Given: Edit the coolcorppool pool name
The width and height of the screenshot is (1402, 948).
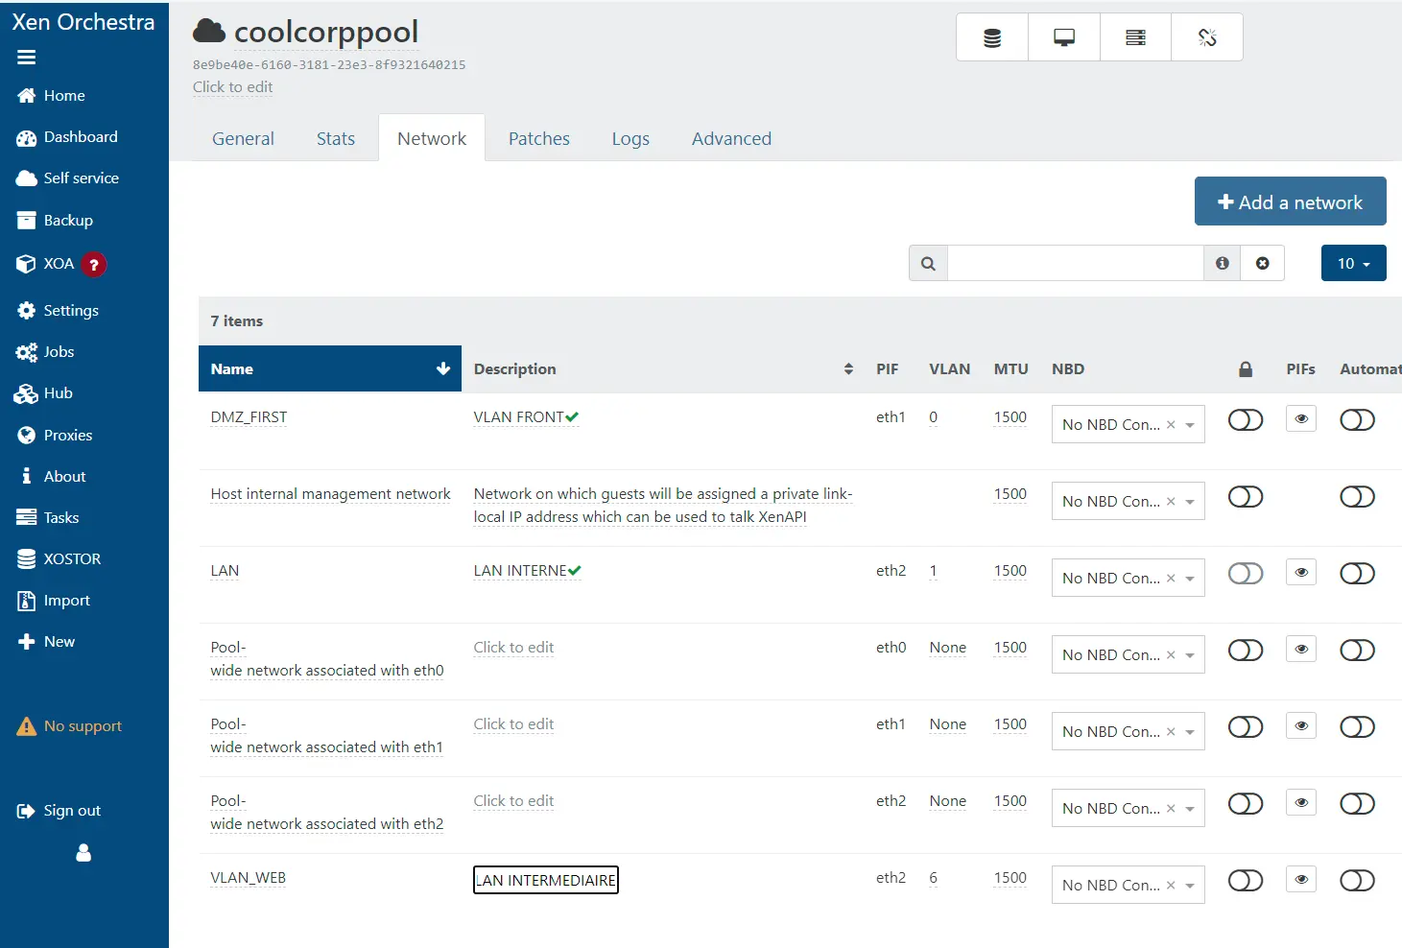Looking at the screenshot, I should click(326, 32).
